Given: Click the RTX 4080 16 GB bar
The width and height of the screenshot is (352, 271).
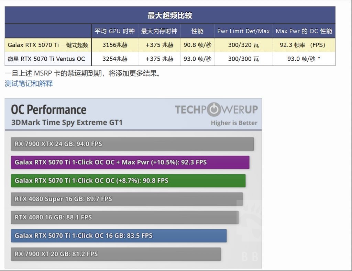Looking at the screenshot, I should point(124,217).
